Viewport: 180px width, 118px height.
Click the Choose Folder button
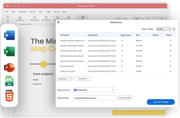click(125, 98)
